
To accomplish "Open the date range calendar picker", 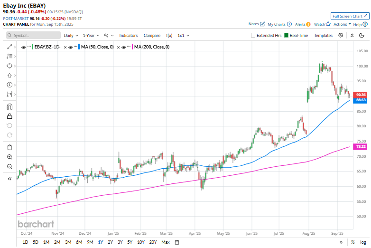I will (177, 242).
